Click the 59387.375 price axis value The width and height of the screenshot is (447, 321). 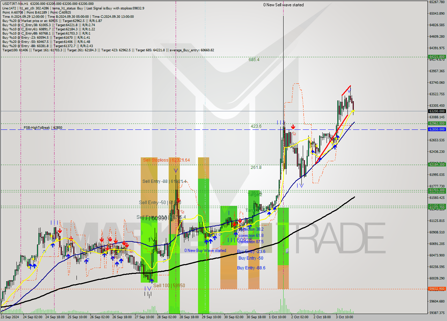pyautogui.click(x=437, y=313)
